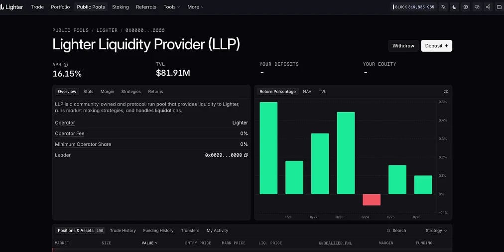The height and width of the screenshot is (252, 504).
Task: Open the wallet icon at header edge
Action: [499, 7]
